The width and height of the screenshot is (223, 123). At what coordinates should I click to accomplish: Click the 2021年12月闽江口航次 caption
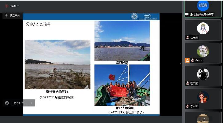(x=126, y=112)
